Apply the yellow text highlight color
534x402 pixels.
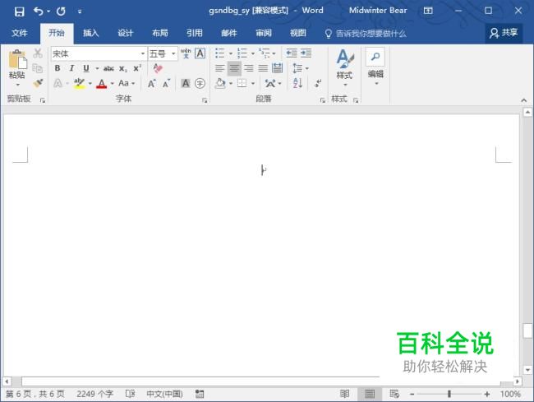80,83
